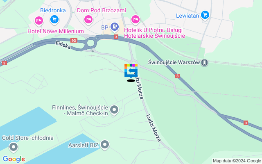The image size is (262, 164).
Task: Open the Map data ©2024 Google attribution
Action: point(237,161)
